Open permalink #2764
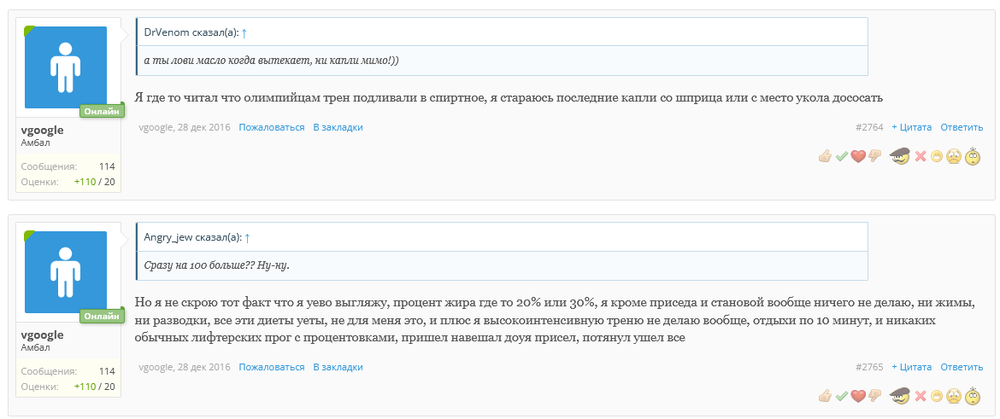This screenshot has width=1000, height=419. 869,127
